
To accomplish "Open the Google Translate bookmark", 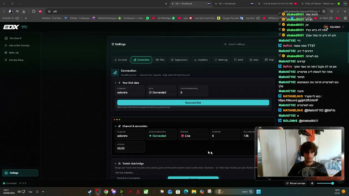I will pyautogui.click(x=233, y=18).
